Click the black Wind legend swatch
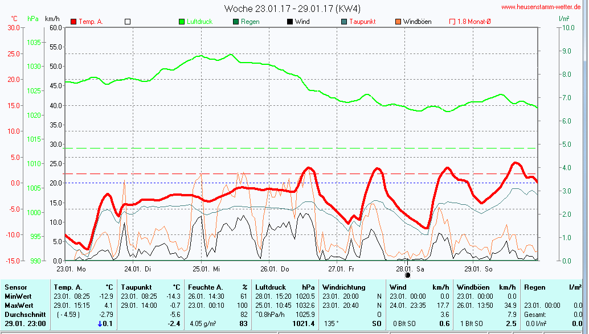The width and height of the screenshot is (589, 334). point(290,22)
